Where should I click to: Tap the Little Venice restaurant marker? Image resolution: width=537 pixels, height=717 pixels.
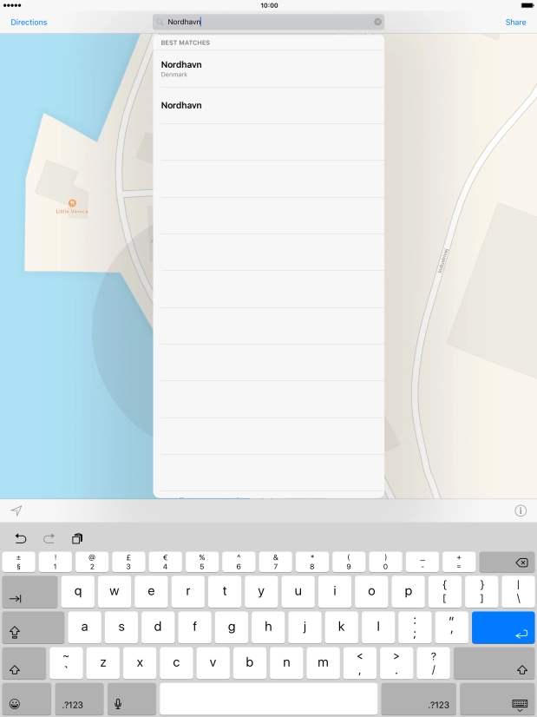click(72, 203)
